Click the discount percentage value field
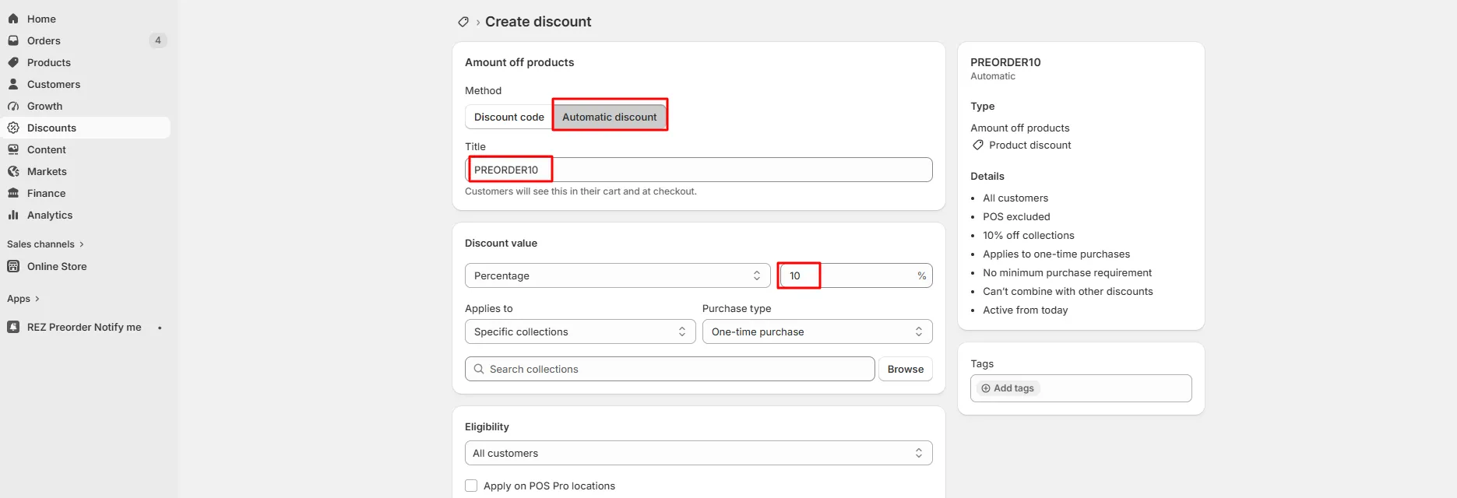Screen dimensions: 1457x498 click(x=857, y=275)
